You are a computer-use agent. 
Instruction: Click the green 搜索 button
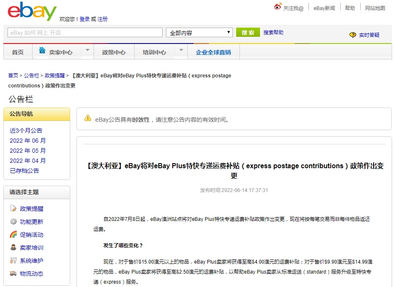tap(248, 33)
